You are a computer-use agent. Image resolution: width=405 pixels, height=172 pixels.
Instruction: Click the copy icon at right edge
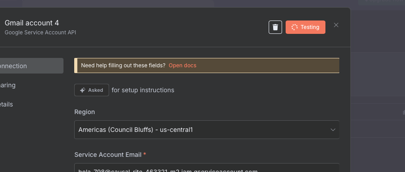404,112
